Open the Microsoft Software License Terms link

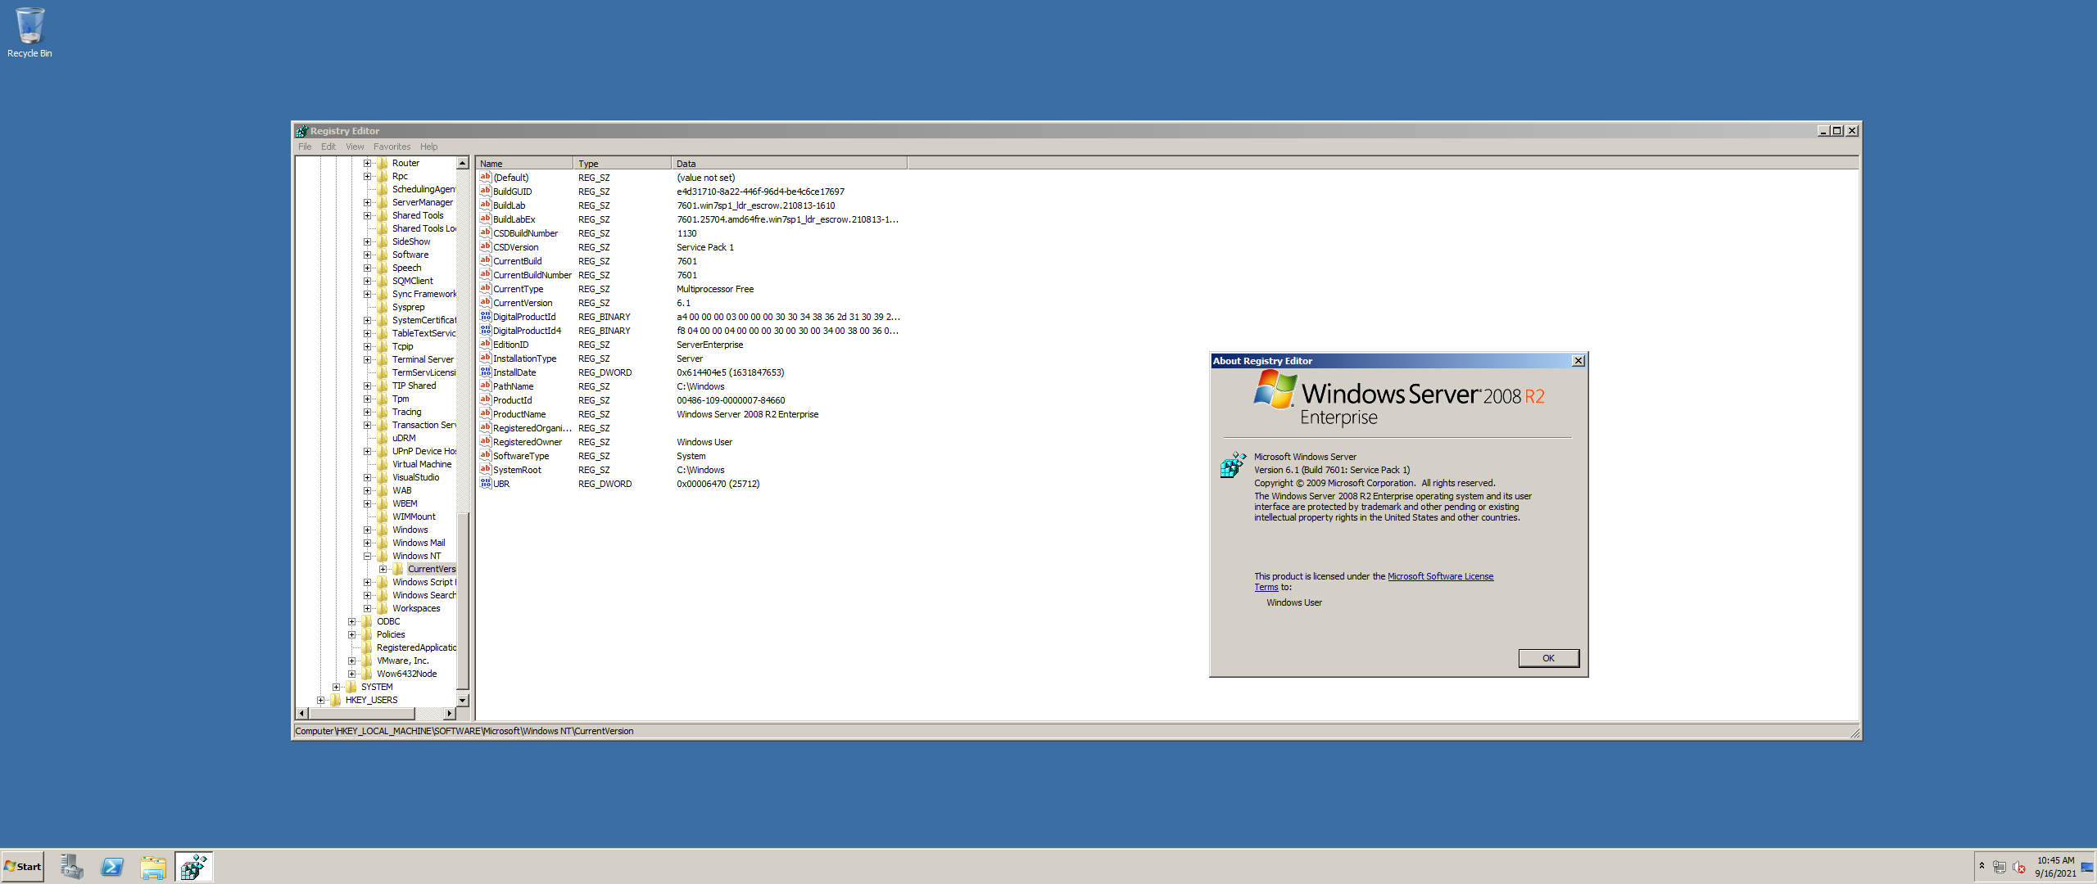click(x=1440, y=576)
